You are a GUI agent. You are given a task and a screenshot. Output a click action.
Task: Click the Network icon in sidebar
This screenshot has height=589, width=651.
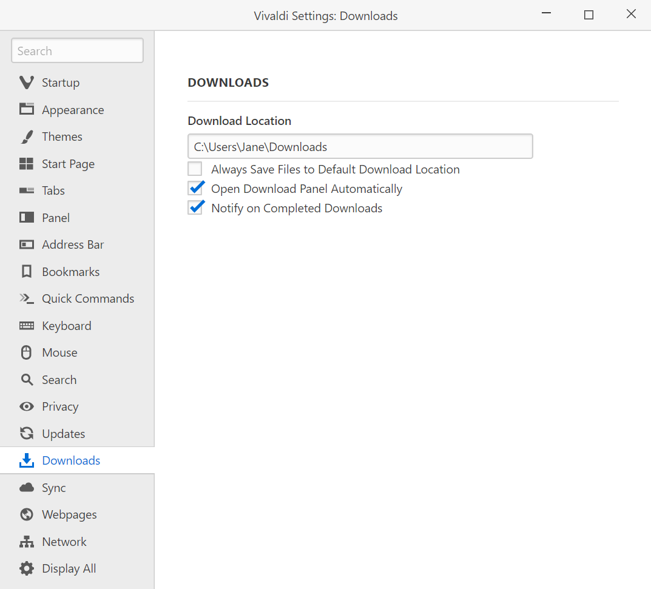pyautogui.click(x=27, y=542)
